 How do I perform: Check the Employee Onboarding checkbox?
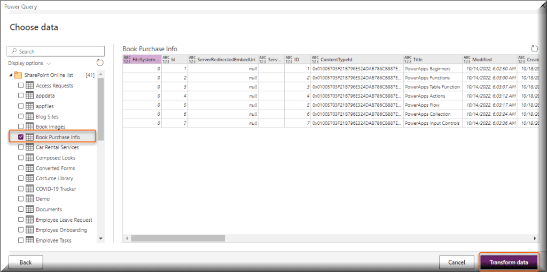[21, 230]
